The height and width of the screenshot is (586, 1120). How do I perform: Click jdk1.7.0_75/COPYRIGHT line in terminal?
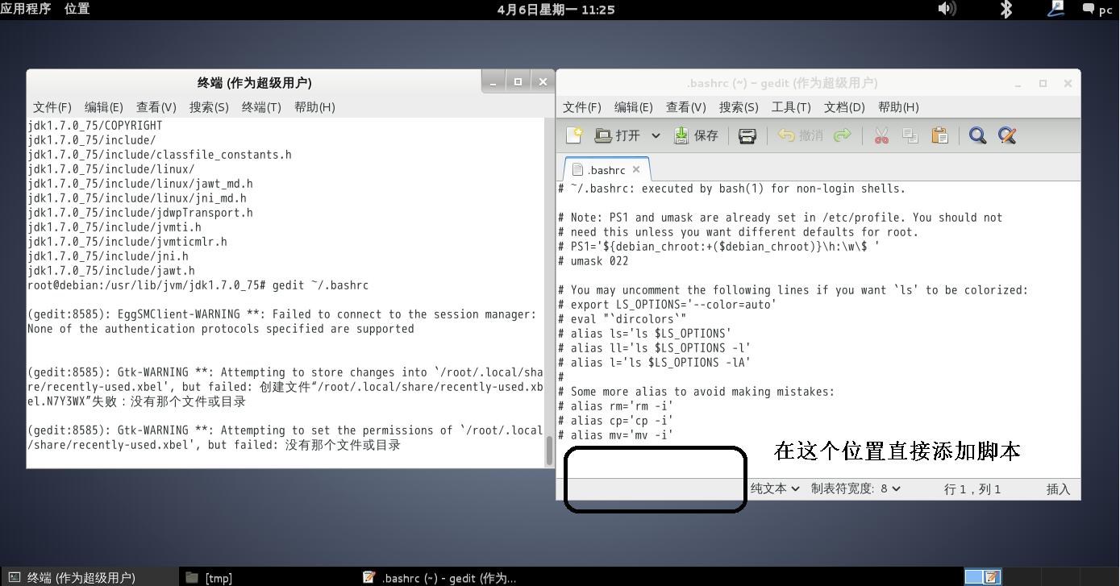95,126
